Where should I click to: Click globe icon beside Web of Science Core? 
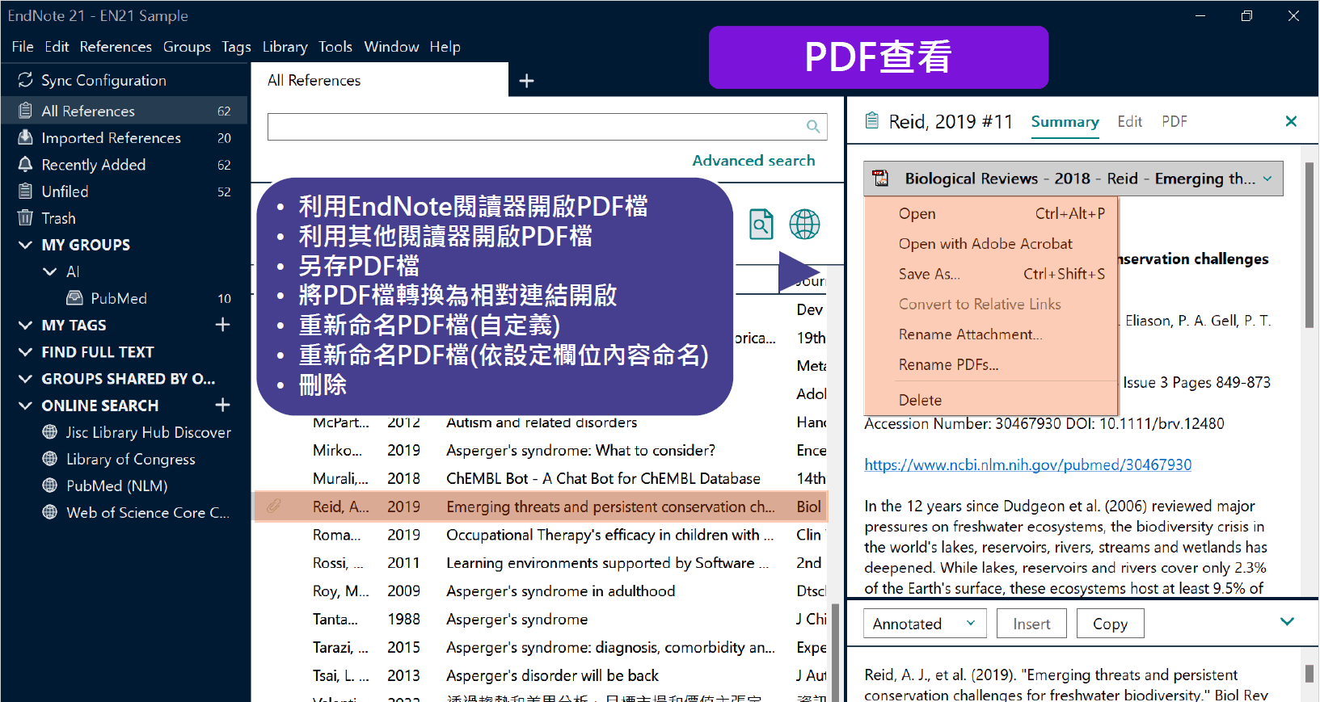pos(50,512)
